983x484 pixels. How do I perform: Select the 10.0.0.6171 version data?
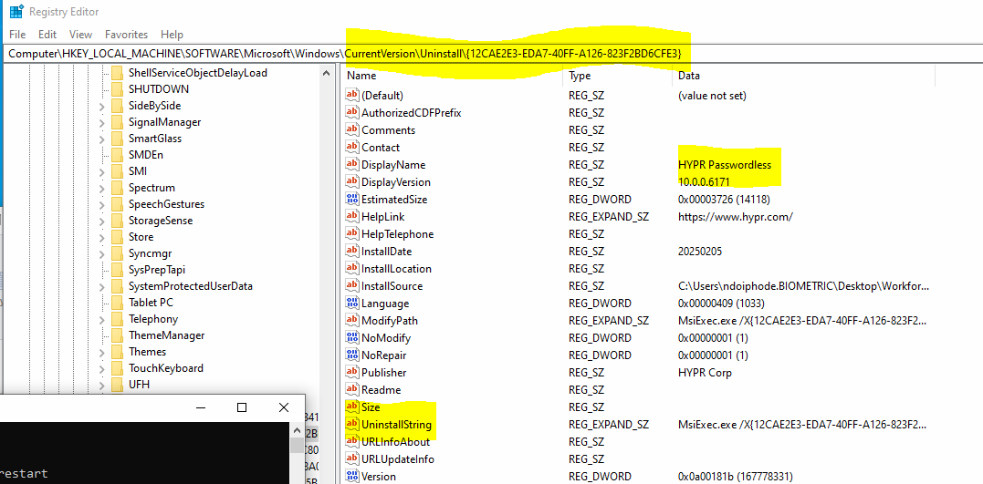(x=705, y=182)
